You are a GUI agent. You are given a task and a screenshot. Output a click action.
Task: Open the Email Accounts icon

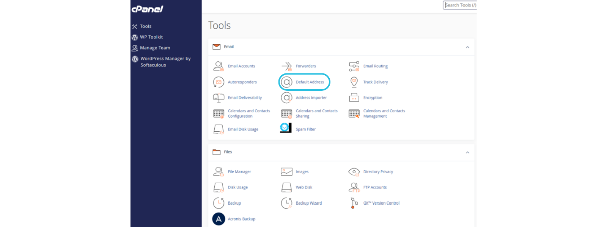218,66
